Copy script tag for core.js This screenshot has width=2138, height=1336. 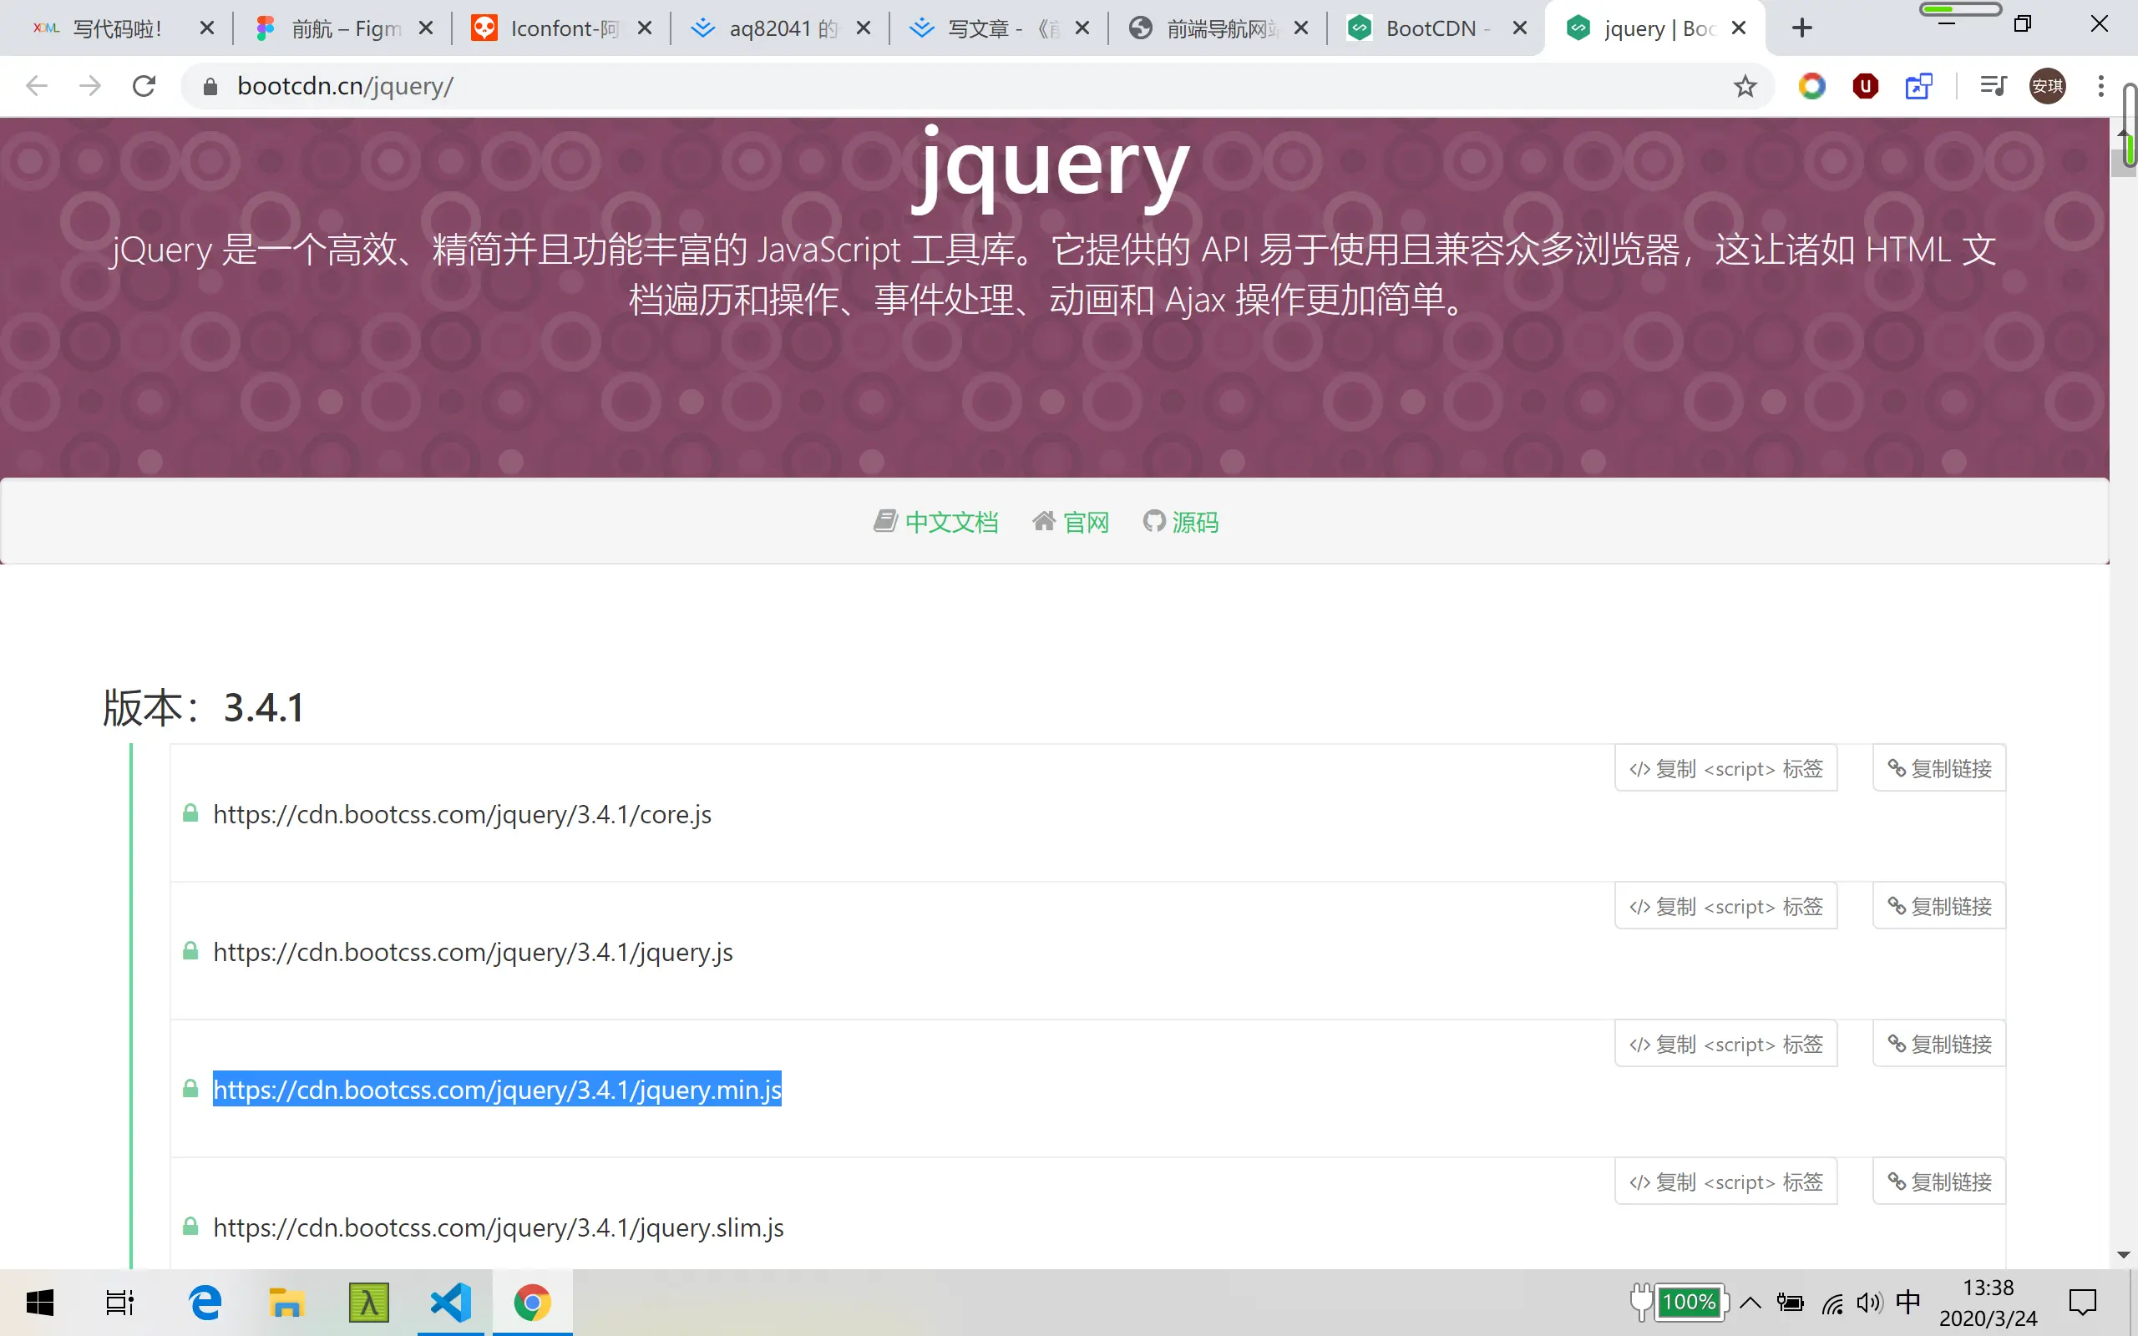[1725, 769]
